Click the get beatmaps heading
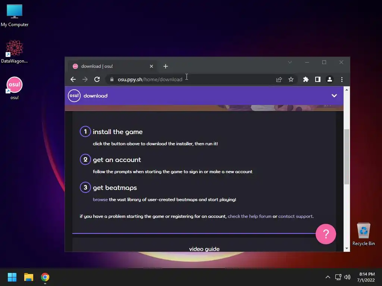382x286 pixels. 115,188
